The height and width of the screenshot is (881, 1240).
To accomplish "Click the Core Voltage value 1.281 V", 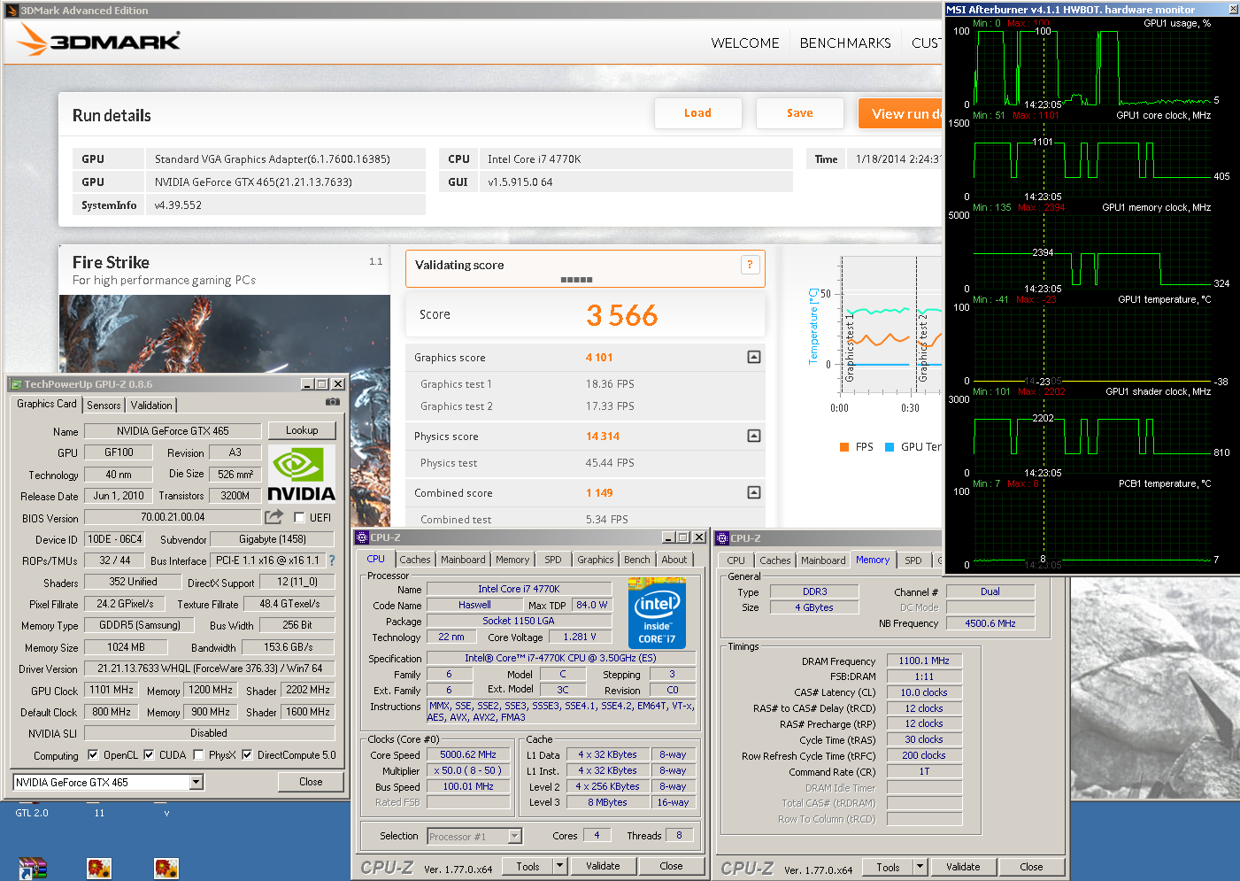I will pos(580,637).
